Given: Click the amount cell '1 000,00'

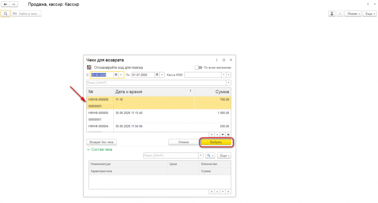Looking at the screenshot, I should point(223,113).
